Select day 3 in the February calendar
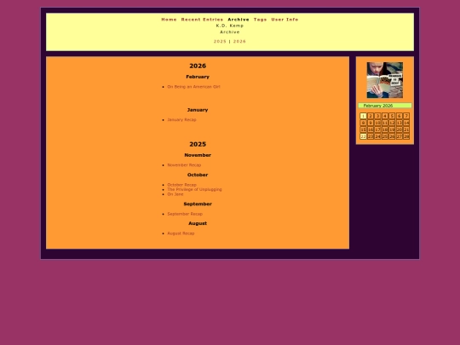The width and height of the screenshot is (460, 345). point(377,116)
